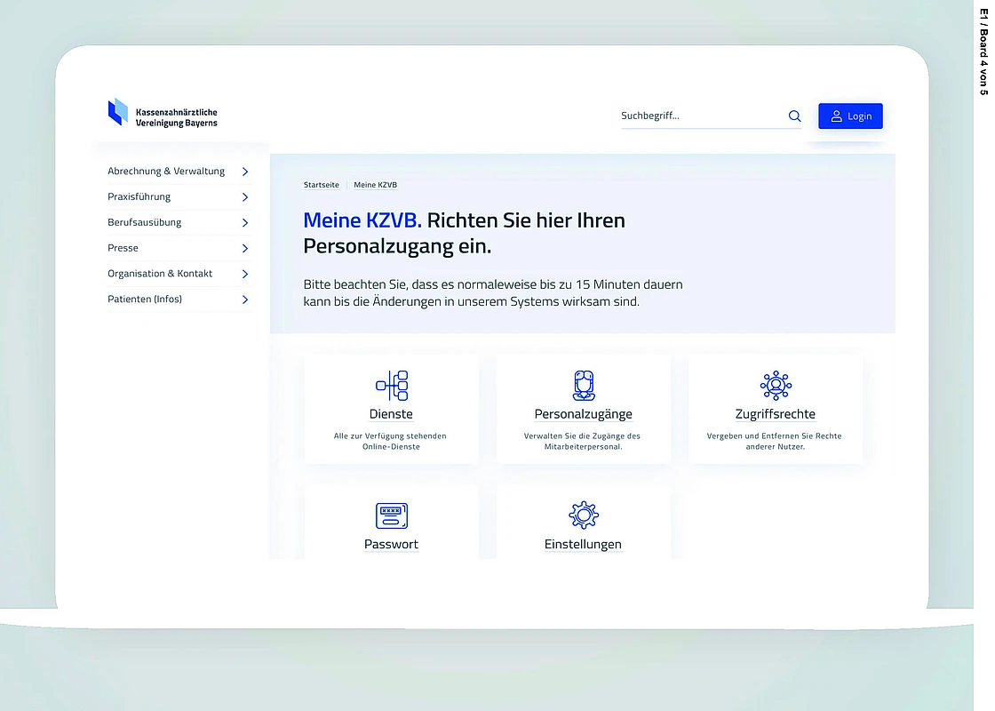Expand the Praxisführung chevron arrow

coord(245,197)
